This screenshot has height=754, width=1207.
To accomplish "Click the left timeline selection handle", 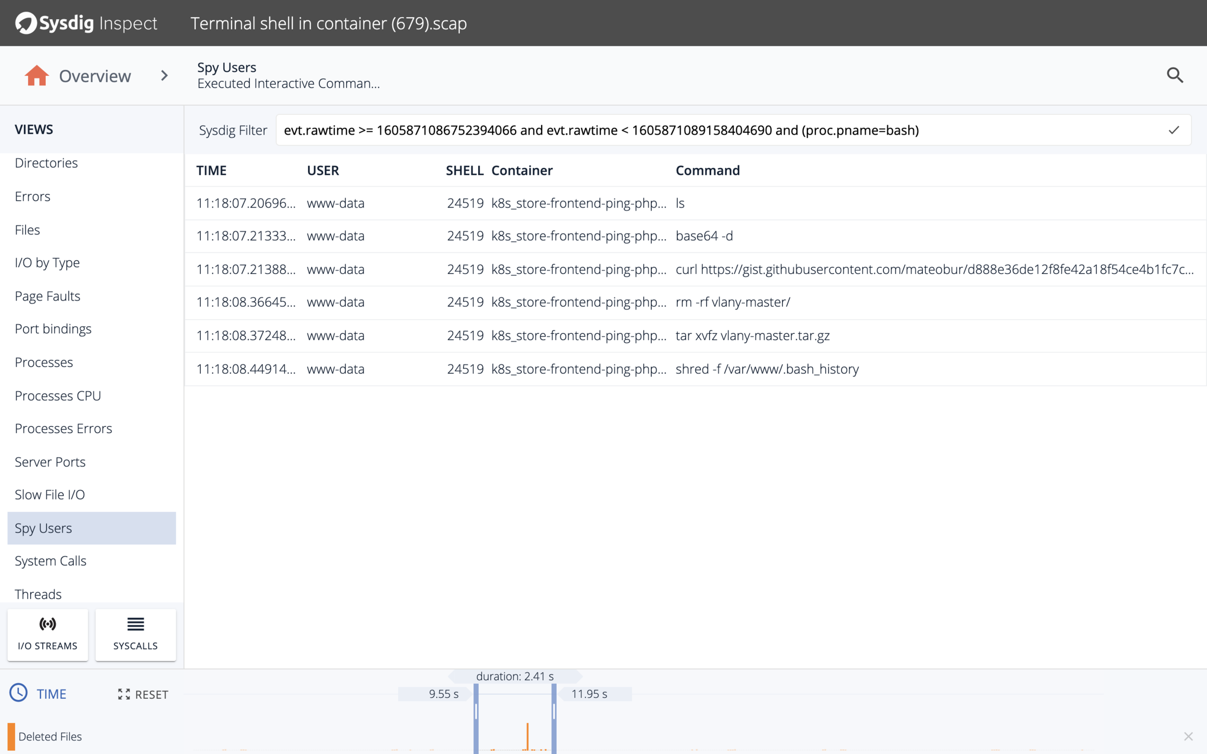I will (x=476, y=718).
